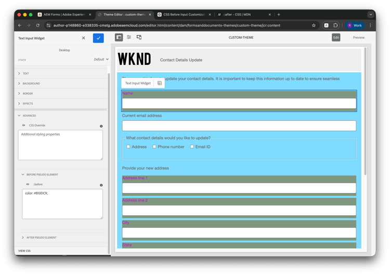Close the ::after CSS MDN tab
The height and width of the screenshot is (275, 390).
(x=269, y=15)
